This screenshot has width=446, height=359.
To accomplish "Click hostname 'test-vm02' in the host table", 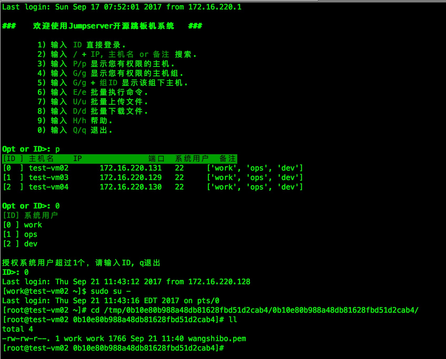I will pos(49,168).
